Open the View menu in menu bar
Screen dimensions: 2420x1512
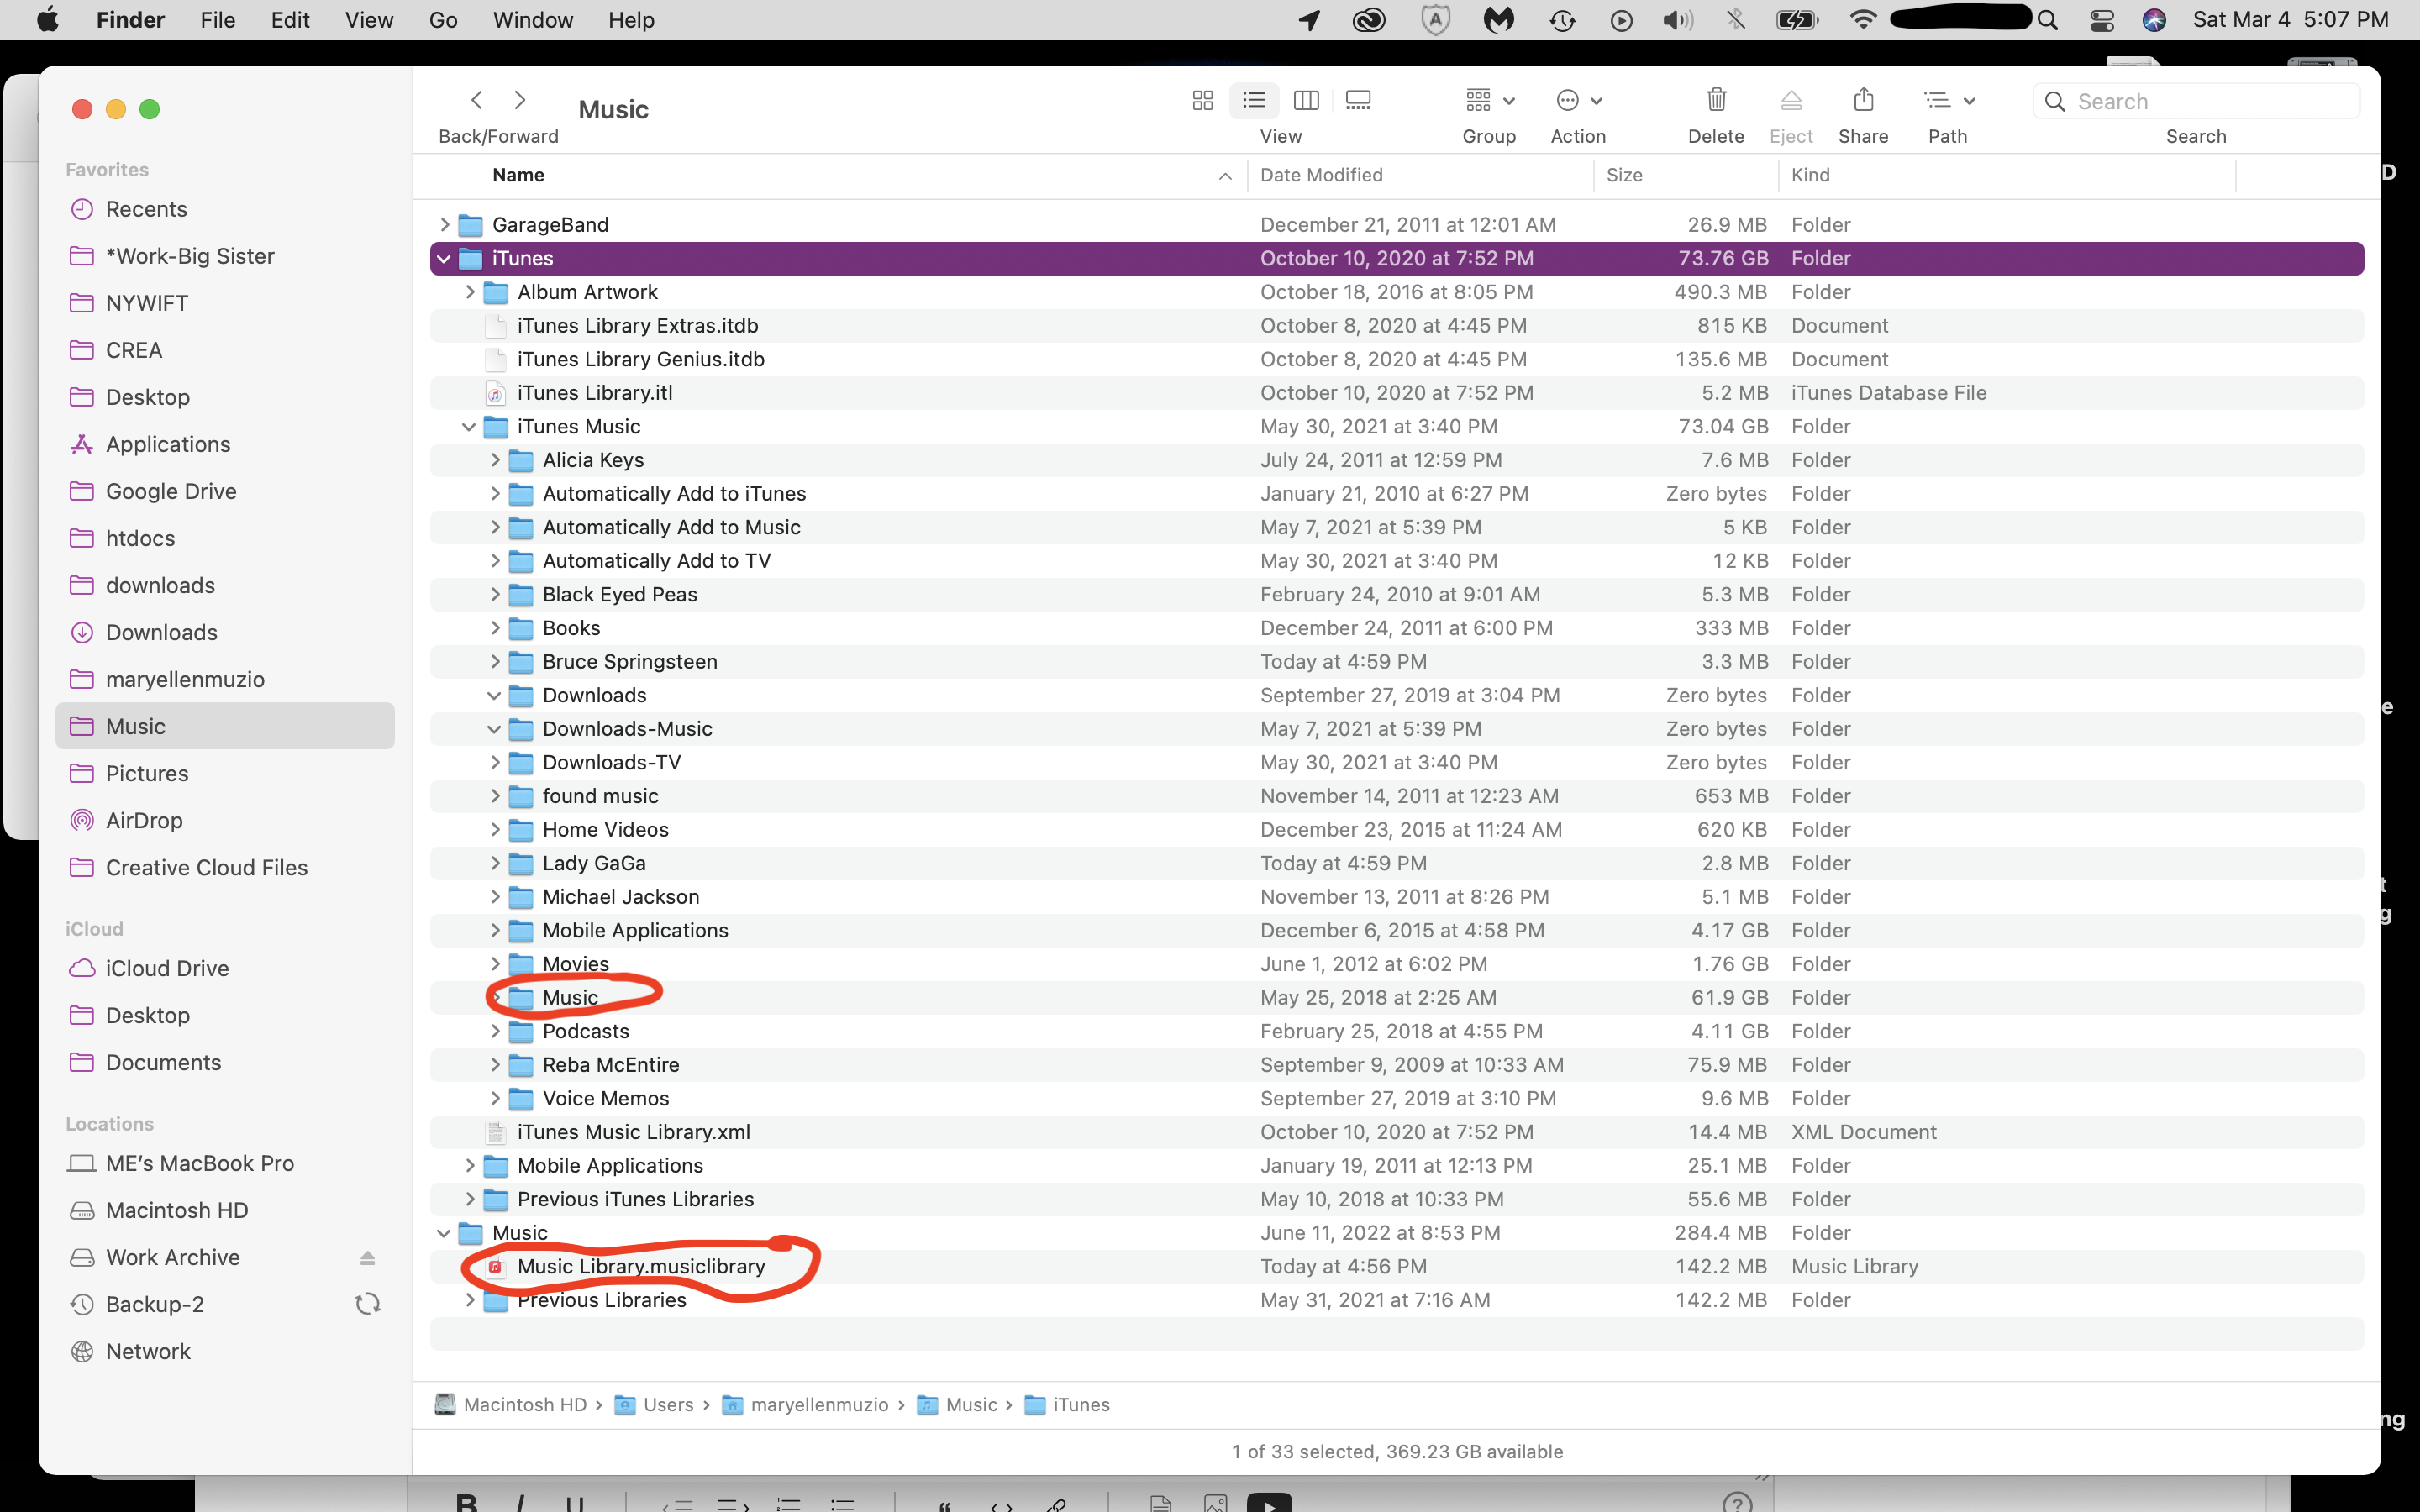(368, 20)
